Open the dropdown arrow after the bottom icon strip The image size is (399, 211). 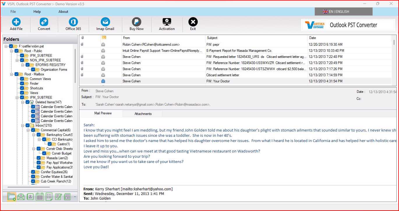pos(75,197)
